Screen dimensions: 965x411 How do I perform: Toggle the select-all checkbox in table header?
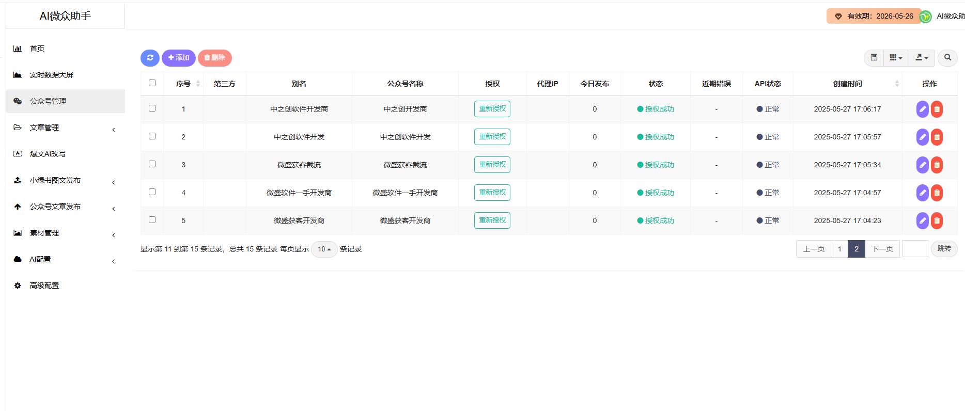point(152,83)
